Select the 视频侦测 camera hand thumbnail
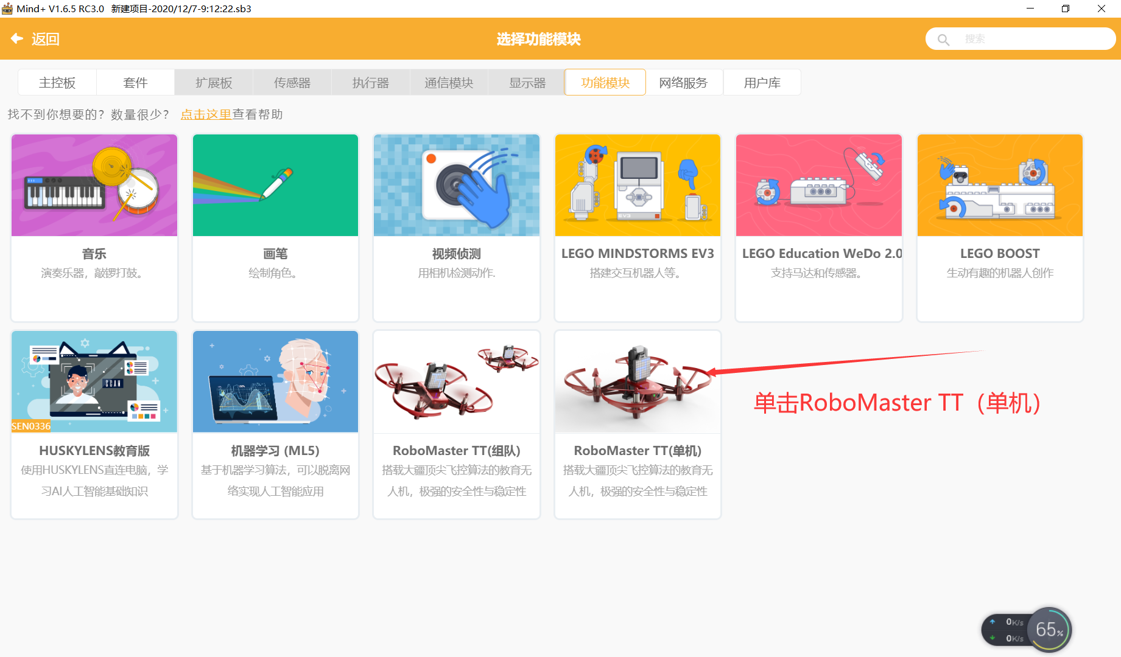1121x657 pixels. [457, 185]
